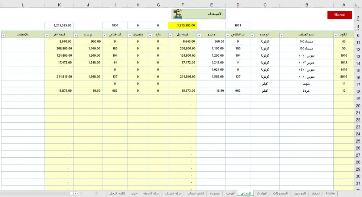This screenshot has width=362, height=197.
Task: Switch to the حركه الخزينه sheet tab
Action: (x=151, y=193)
